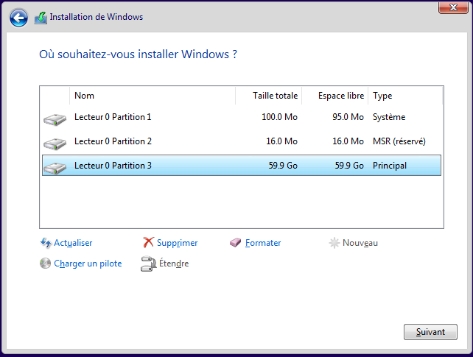The height and width of the screenshot is (357, 473).
Task: Click the Étendre partition icon
Action: pyautogui.click(x=148, y=264)
